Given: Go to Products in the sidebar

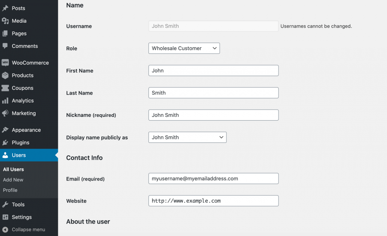Looking at the screenshot, I should click(x=22, y=75).
